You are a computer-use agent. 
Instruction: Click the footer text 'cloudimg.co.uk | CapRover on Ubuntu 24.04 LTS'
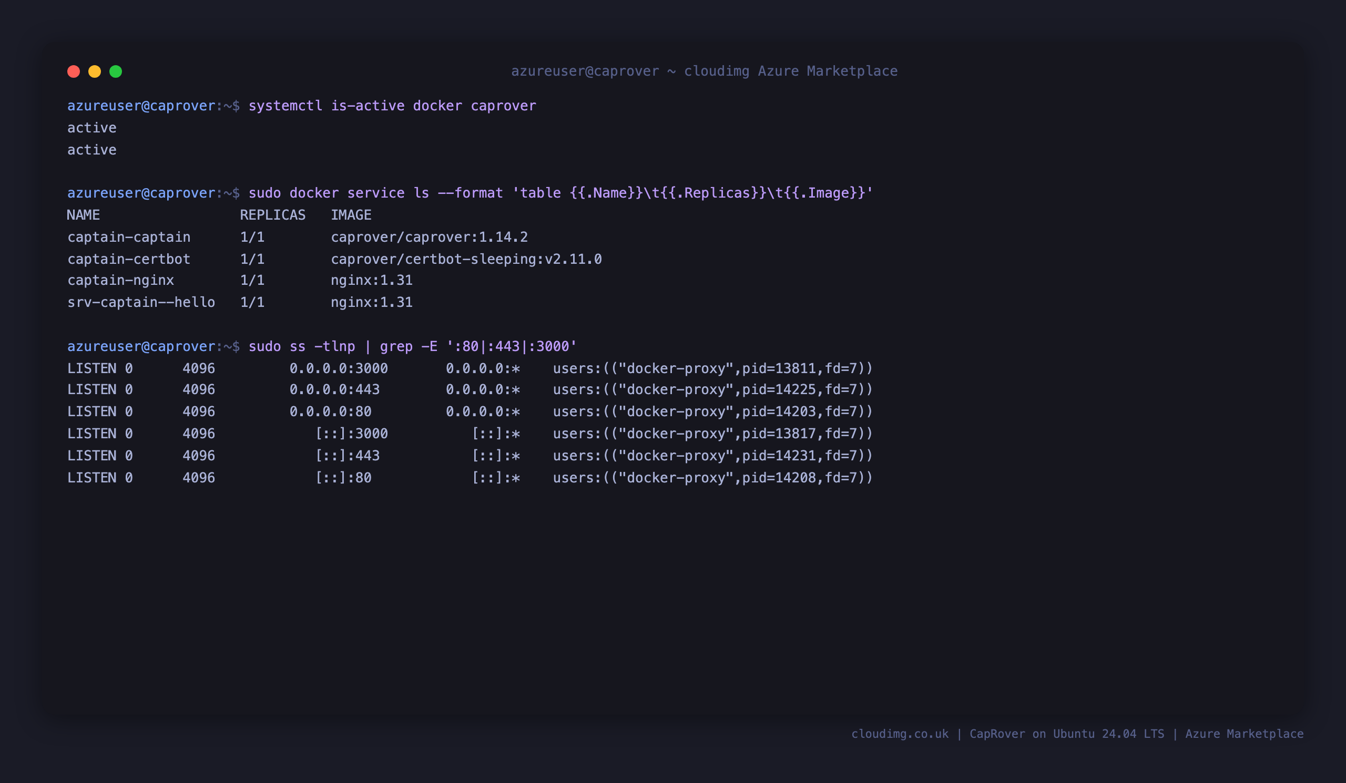click(x=1007, y=734)
